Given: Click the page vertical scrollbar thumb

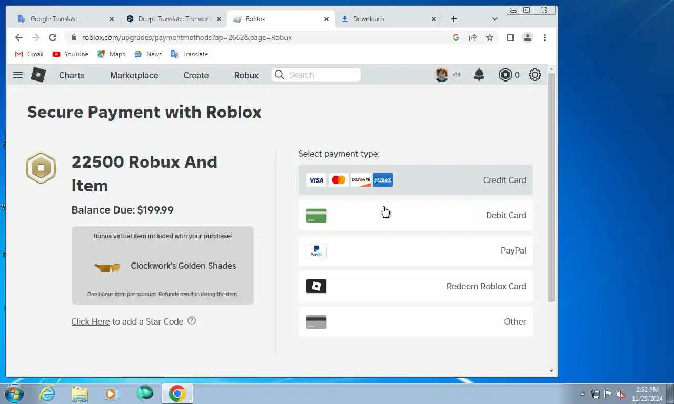Looking at the screenshot, I should coord(551,187).
